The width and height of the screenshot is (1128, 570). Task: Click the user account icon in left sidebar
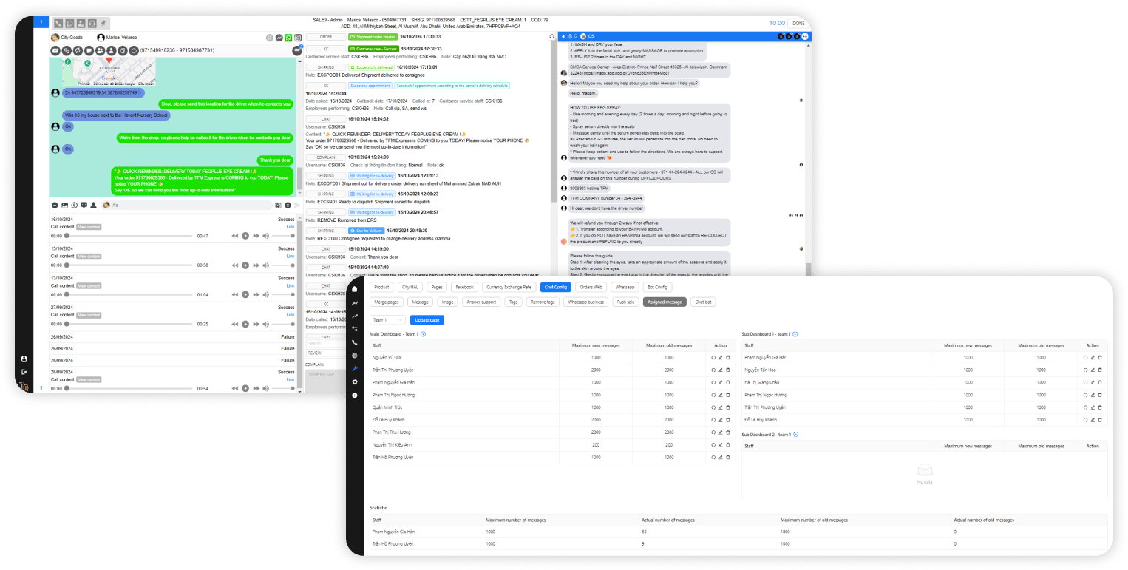click(x=24, y=359)
